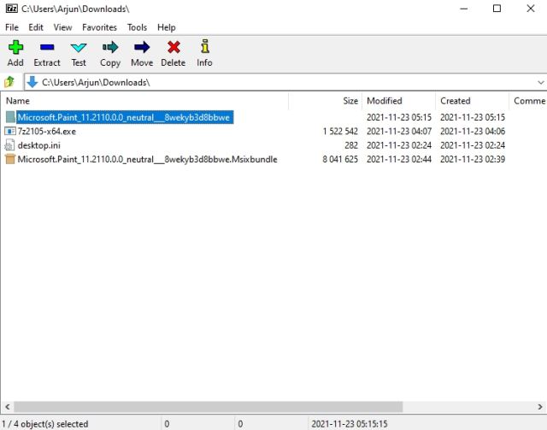Sort by the Modified column header
Viewport: 547px width, 430px height.
398,101
